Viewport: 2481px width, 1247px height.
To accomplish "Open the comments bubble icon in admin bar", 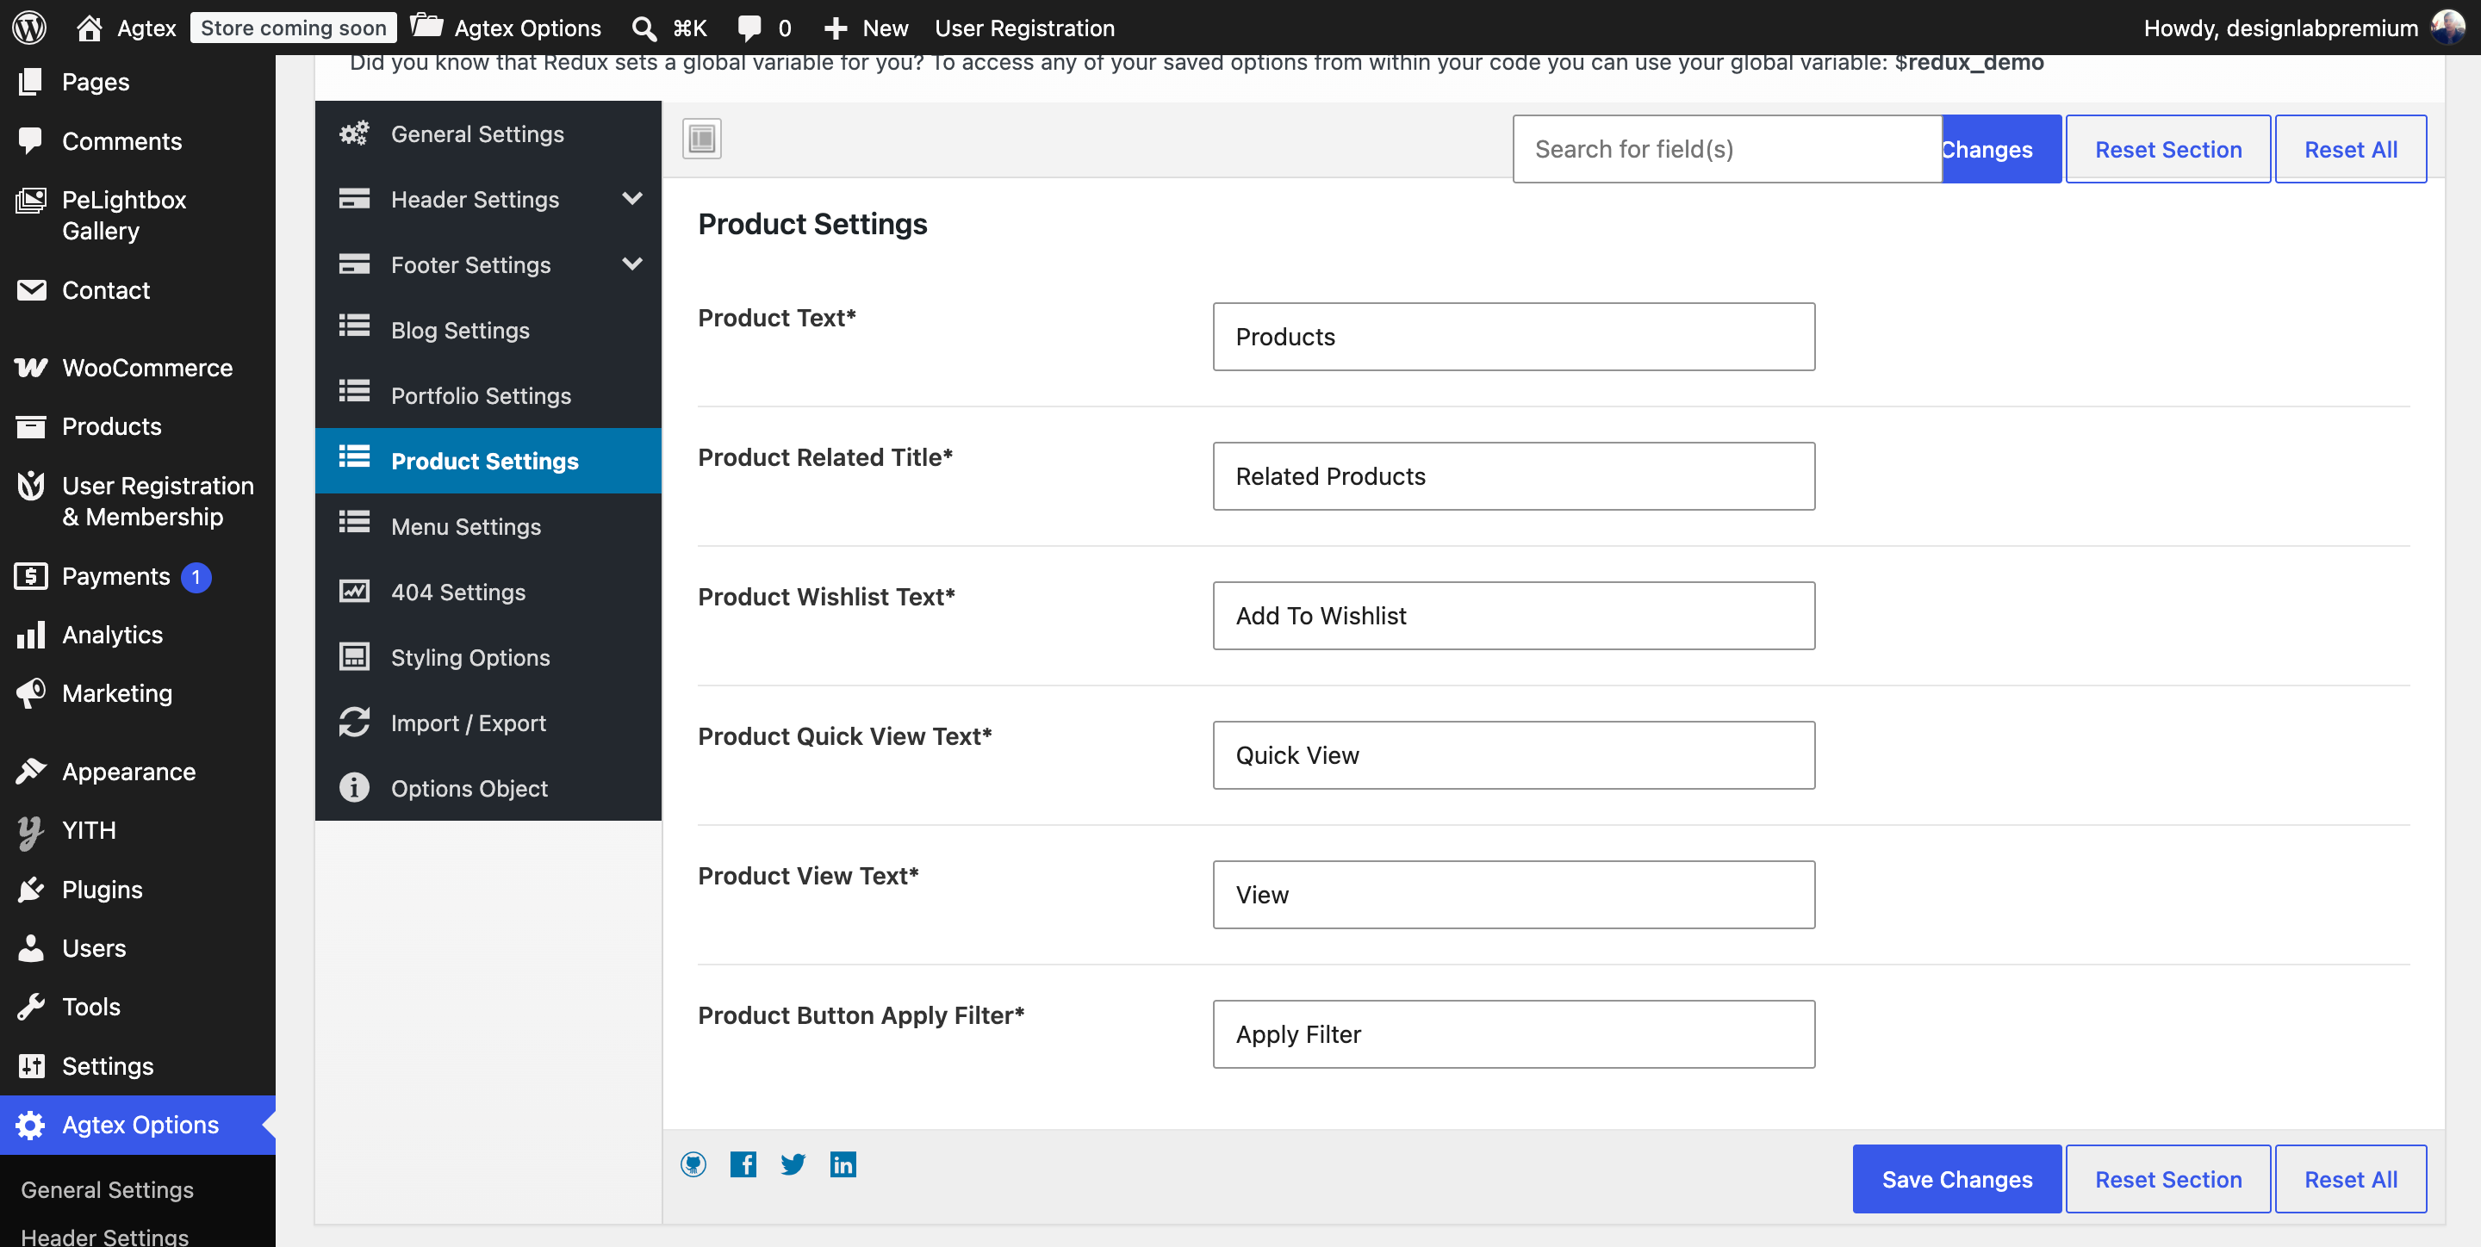I will coord(749,28).
